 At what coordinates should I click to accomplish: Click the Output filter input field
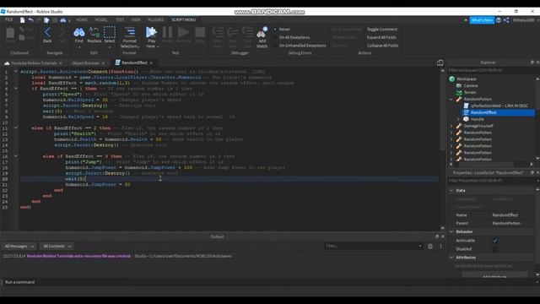[x=373, y=246]
